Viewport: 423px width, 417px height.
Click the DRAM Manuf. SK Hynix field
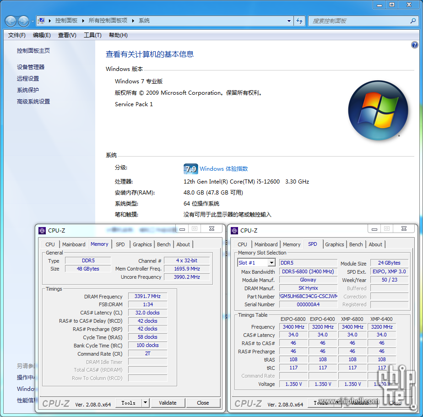tap(309, 288)
